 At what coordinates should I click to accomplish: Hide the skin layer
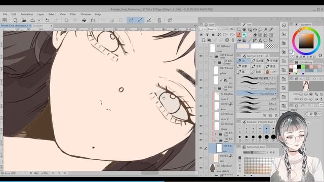coord(201,158)
